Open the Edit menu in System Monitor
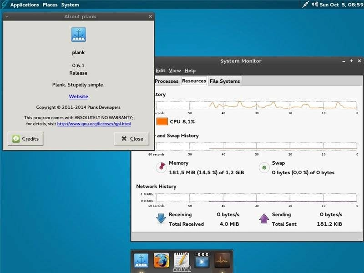Viewport: 364px width, 273px height. pos(161,71)
